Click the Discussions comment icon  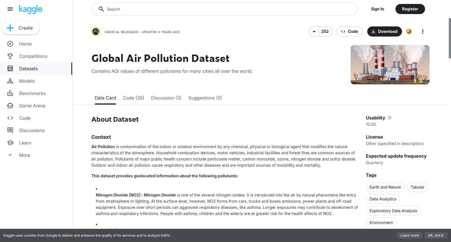[x=10, y=130]
